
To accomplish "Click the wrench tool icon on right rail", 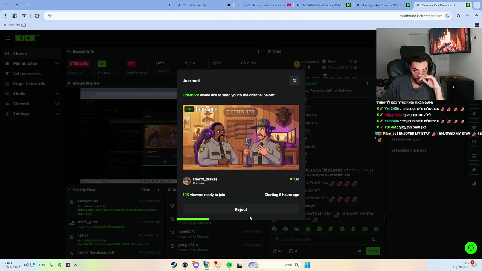I will coord(474,170).
